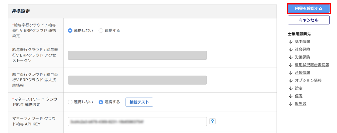Click the down arrow beside 労働保険
The image size is (337, 133).
(x=291, y=57)
